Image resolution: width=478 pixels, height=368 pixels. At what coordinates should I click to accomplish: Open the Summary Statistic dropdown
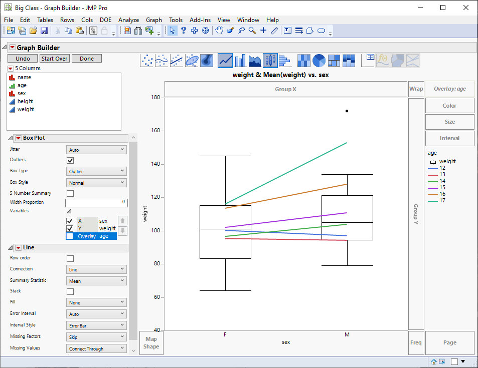pos(96,281)
